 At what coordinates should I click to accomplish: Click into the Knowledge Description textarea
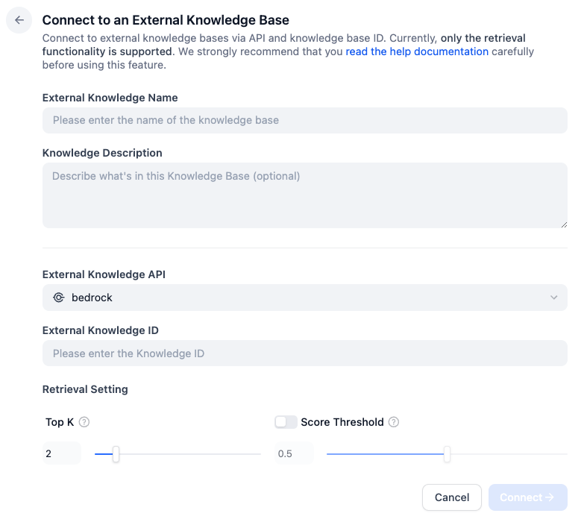click(304, 195)
